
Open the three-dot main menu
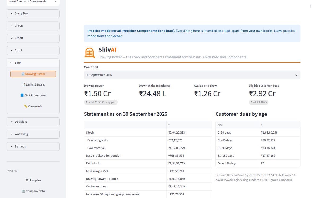point(311,7)
